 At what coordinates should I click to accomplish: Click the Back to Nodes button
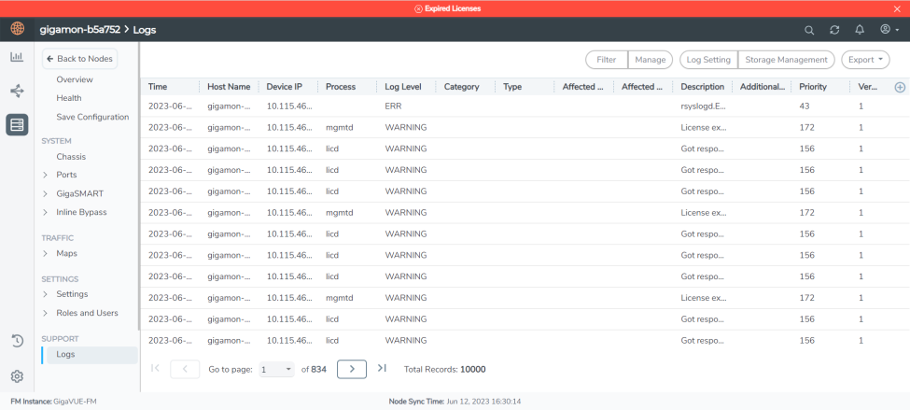80,59
